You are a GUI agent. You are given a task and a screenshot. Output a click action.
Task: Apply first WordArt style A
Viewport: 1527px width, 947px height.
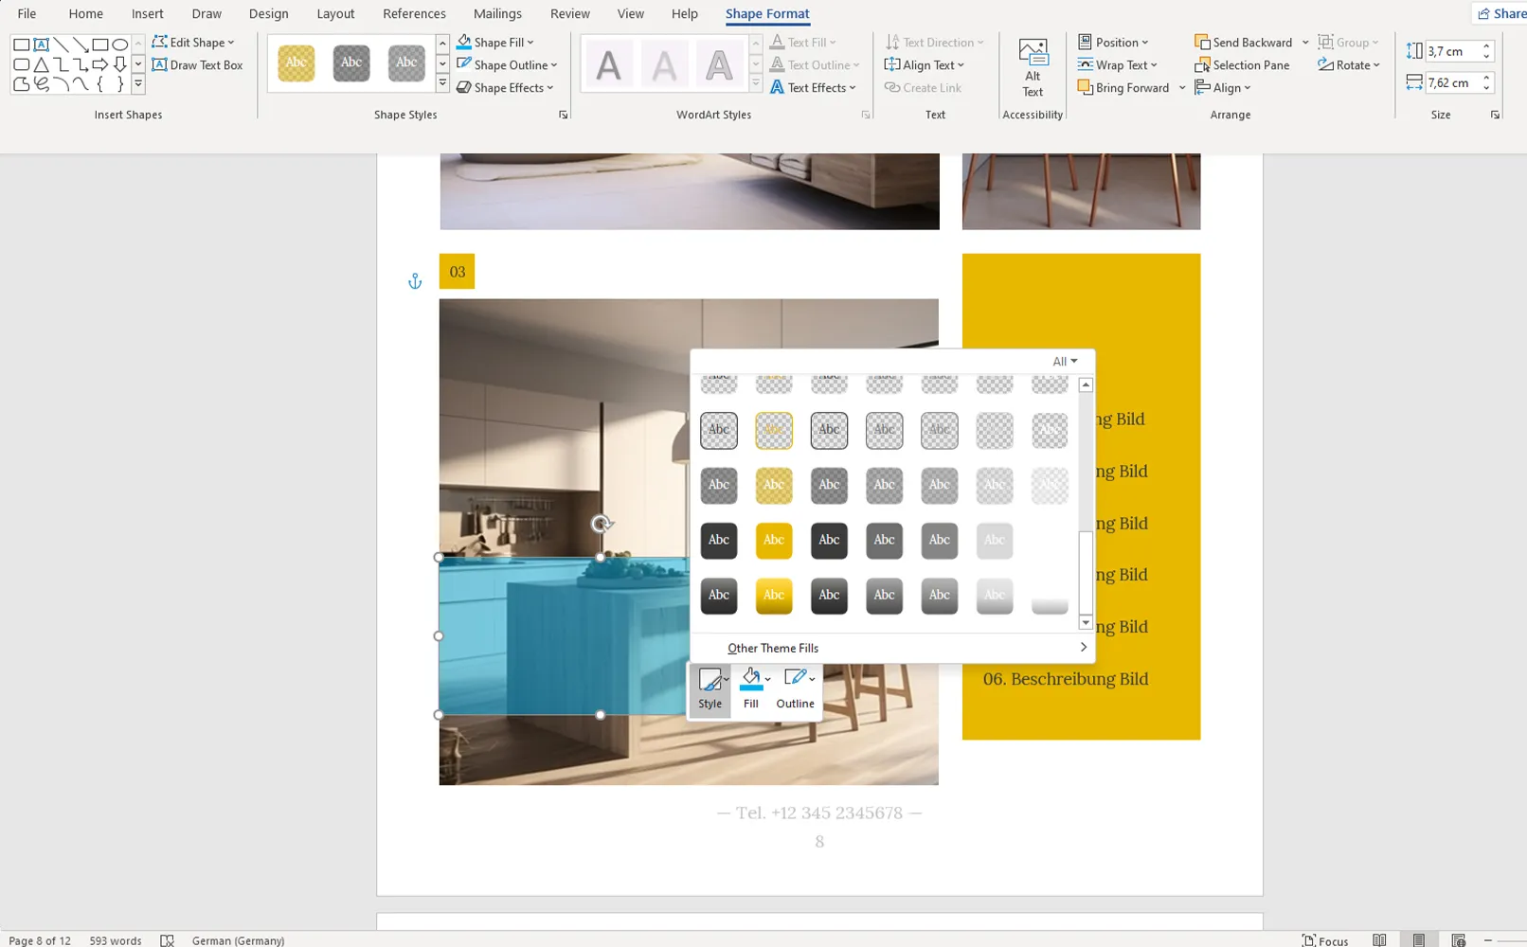pyautogui.click(x=608, y=65)
